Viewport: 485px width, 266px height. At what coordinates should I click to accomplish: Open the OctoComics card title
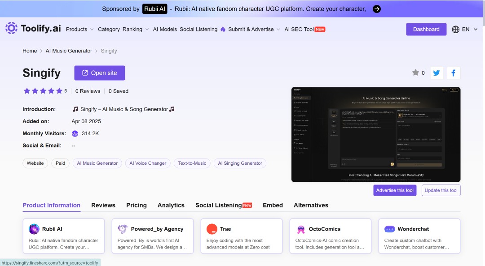[x=325, y=229]
